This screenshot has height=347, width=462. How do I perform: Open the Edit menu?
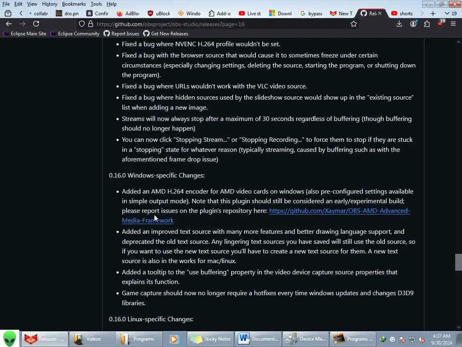point(18,4)
